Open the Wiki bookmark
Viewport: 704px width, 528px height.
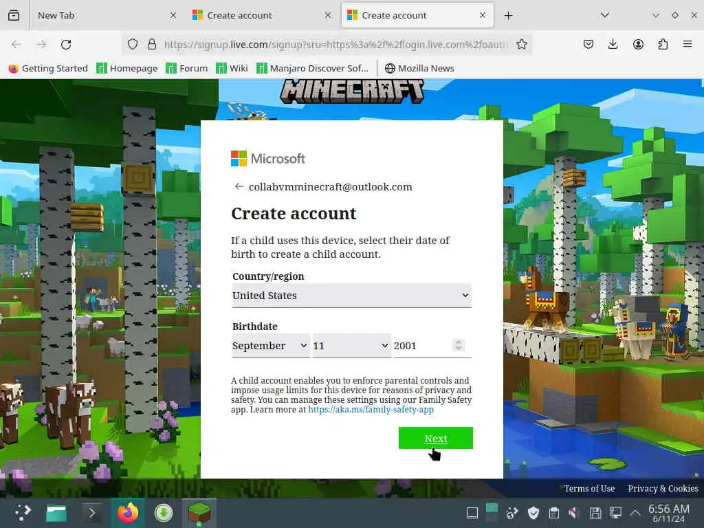point(232,68)
